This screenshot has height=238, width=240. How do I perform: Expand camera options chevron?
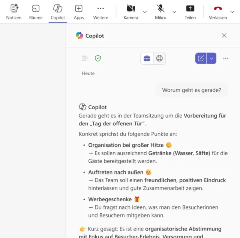(x=145, y=12)
